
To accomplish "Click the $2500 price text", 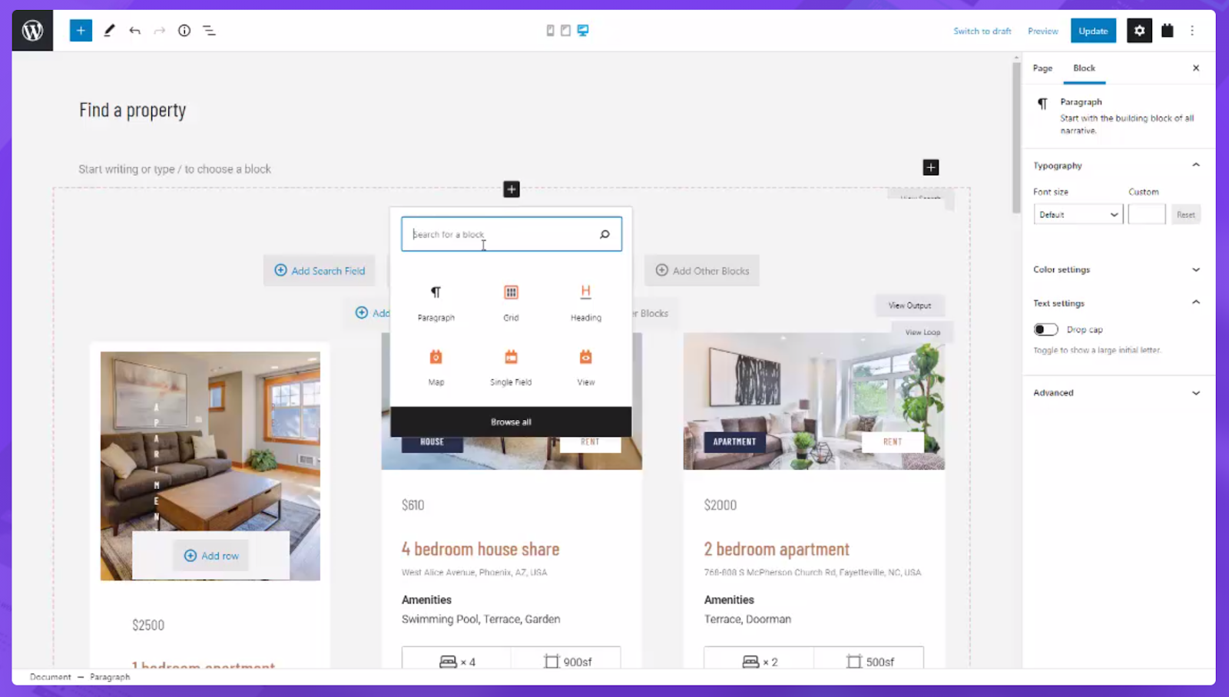I will coord(148,626).
